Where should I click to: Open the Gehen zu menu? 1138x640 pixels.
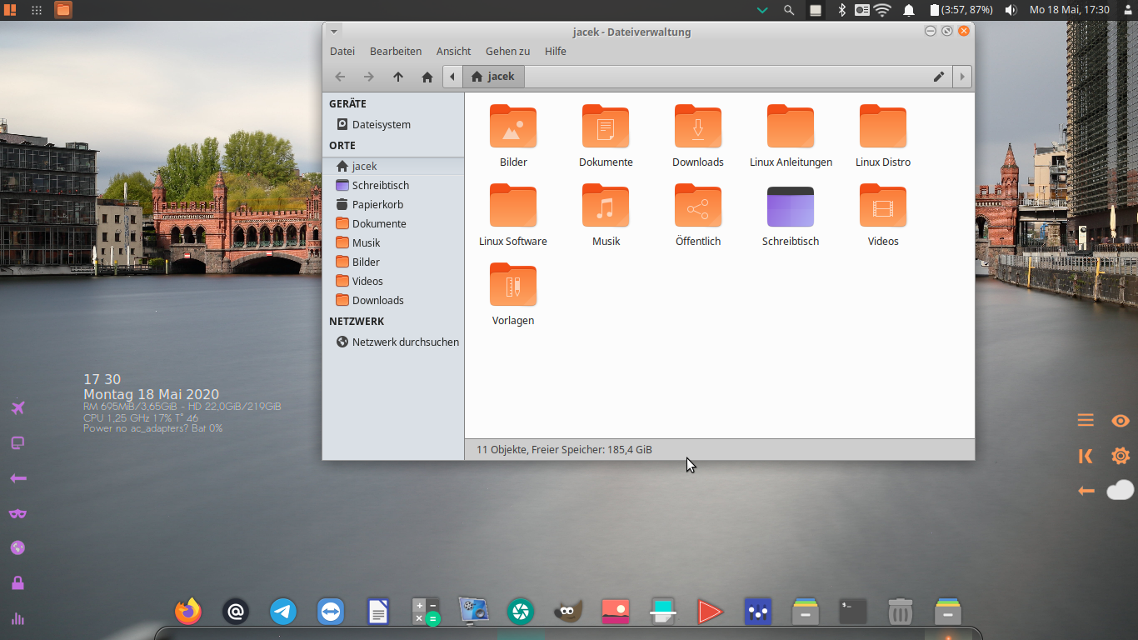point(508,51)
